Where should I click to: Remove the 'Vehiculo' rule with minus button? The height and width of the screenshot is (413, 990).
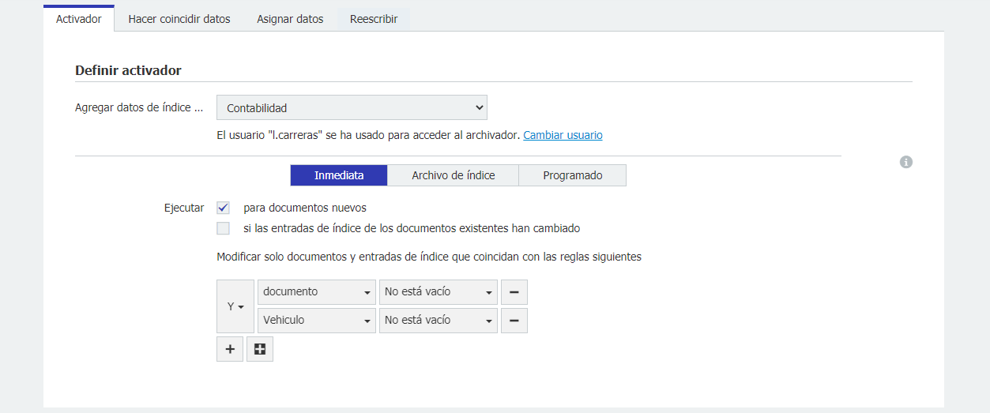tap(514, 321)
